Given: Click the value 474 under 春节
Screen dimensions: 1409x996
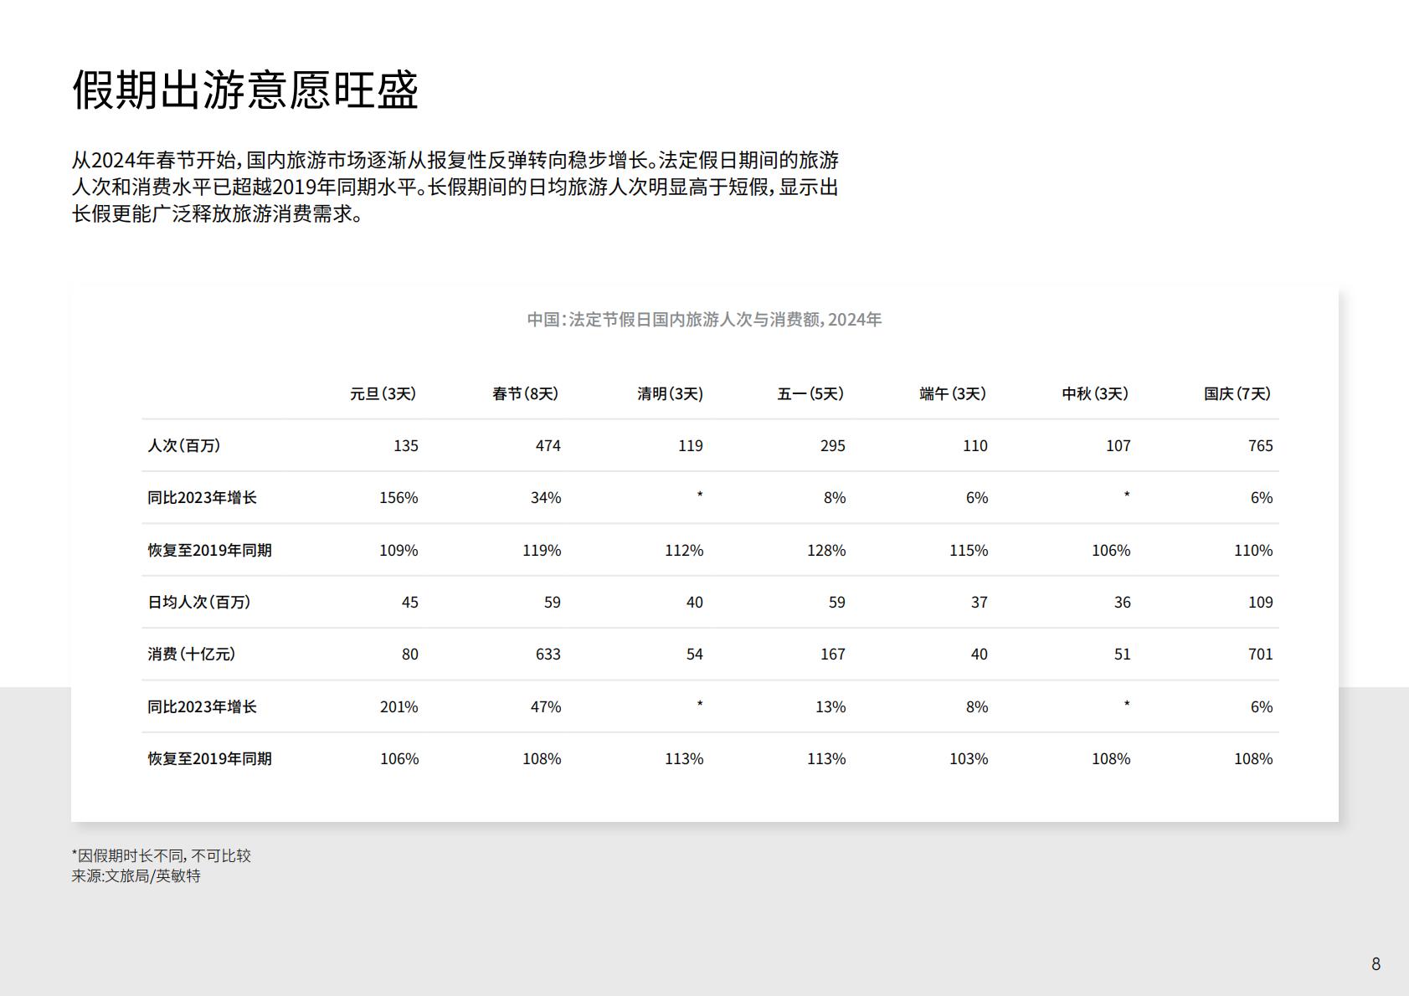Looking at the screenshot, I should (548, 446).
